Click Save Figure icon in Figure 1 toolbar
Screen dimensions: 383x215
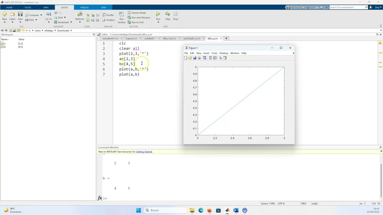tap(194, 58)
